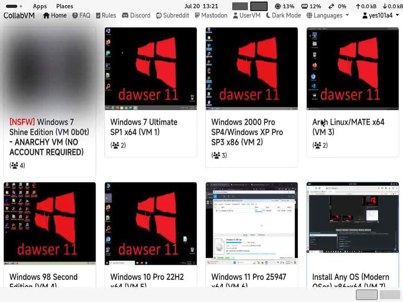The image size is (403, 302).
Task: Open Windows 10 Pro 22H2 thumbnail
Action: click(x=151, y=224)
